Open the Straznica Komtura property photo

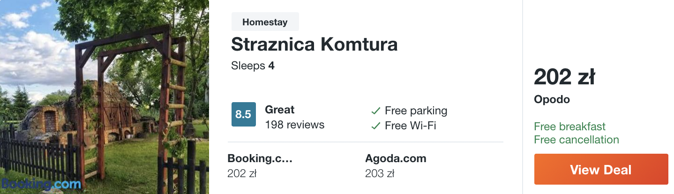click(x=105, y=97)
